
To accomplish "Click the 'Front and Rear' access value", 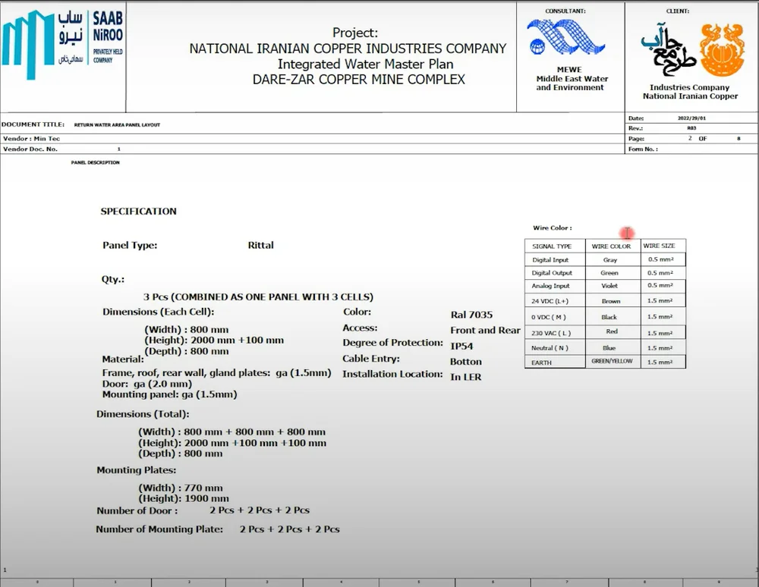I will coord(485,330).
